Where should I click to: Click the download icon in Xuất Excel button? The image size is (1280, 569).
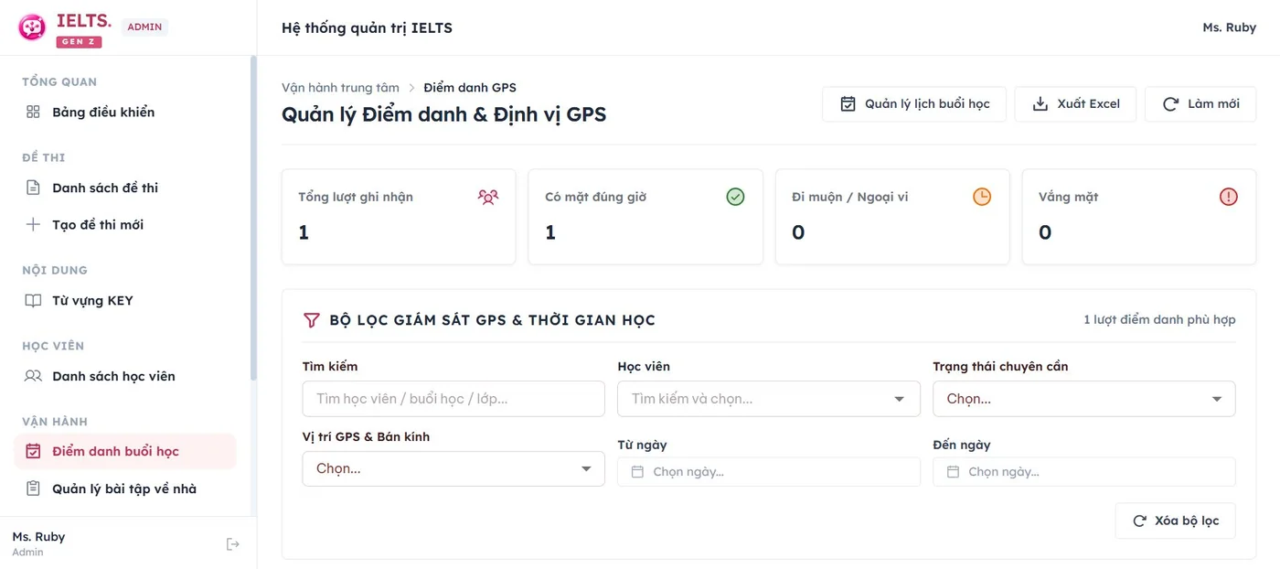[x=1040, y=104]
